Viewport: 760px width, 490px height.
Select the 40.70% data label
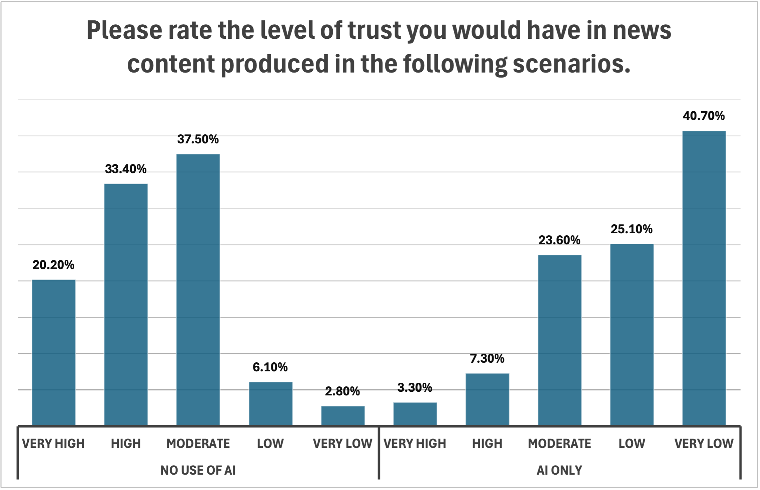point(704,116)
